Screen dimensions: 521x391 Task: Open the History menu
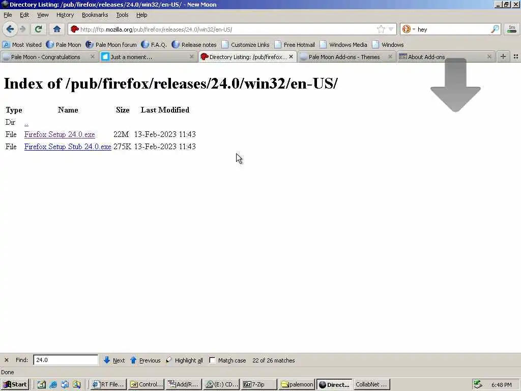point(65,15)
